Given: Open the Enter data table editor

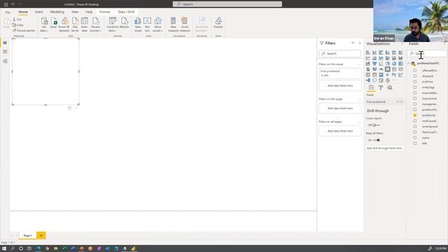Looking at the screenshot, I should [84, 24].
